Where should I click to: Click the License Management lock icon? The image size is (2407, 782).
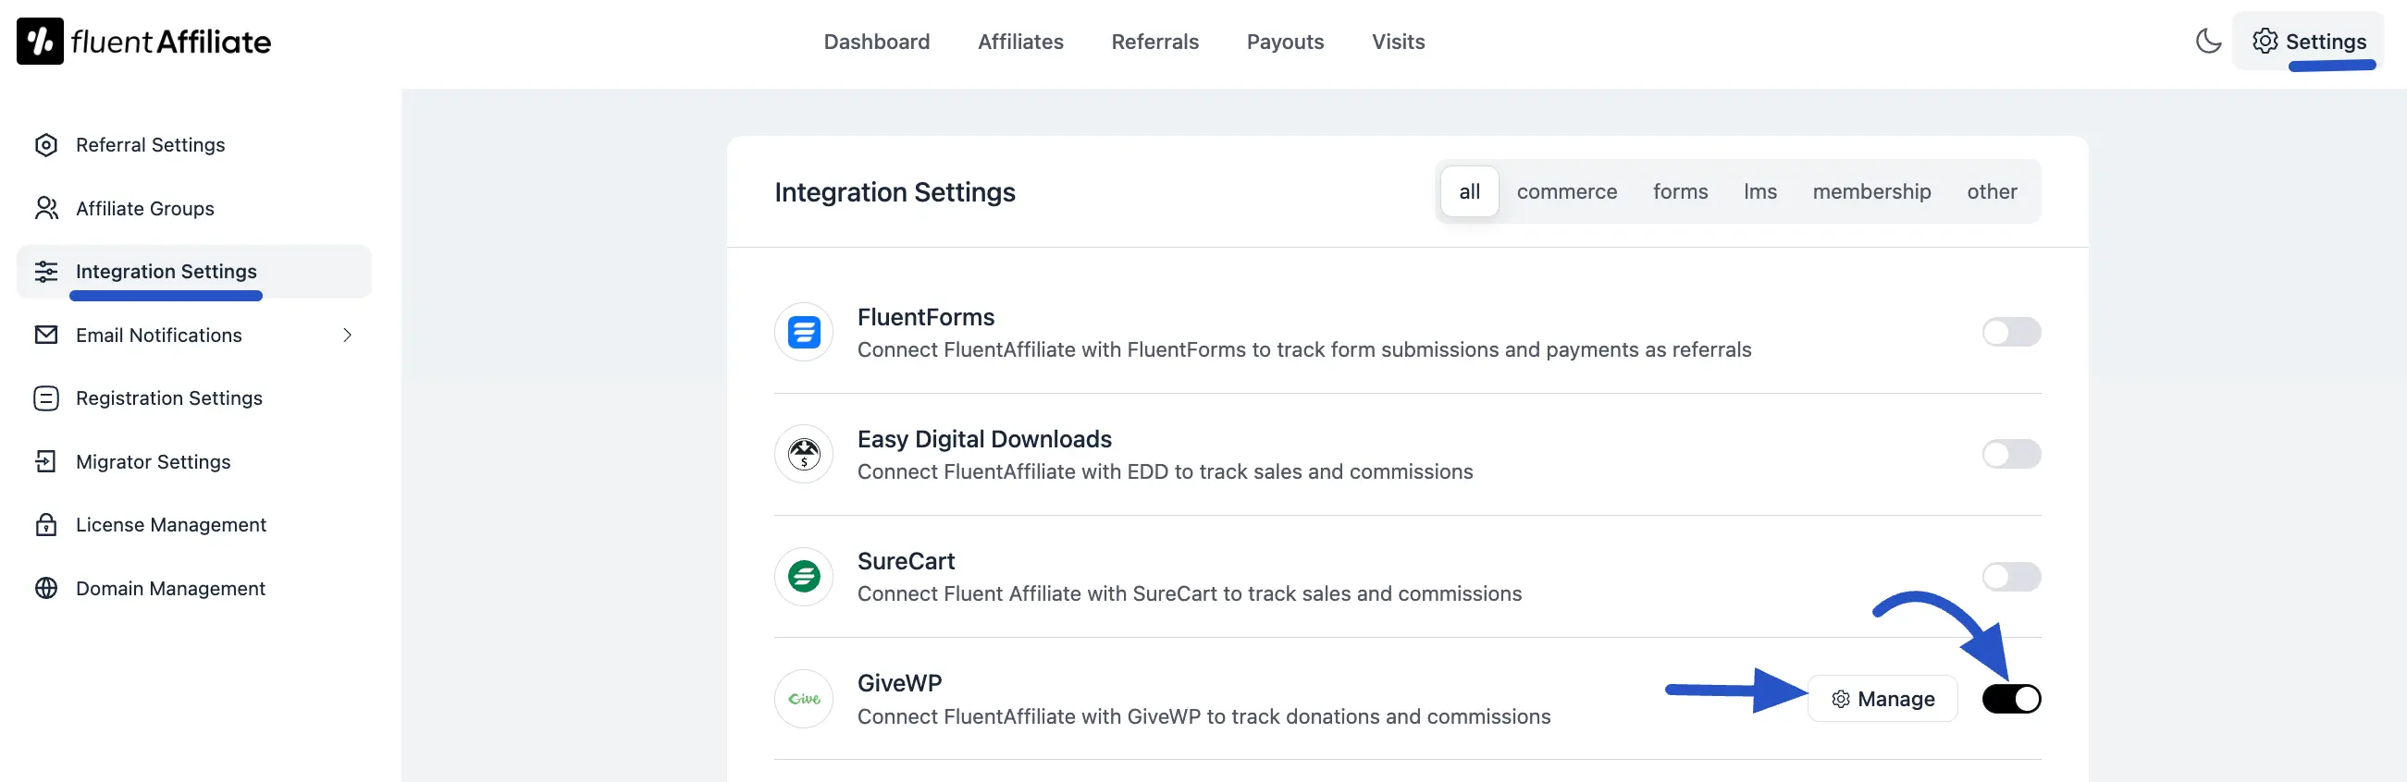point(45,524)
